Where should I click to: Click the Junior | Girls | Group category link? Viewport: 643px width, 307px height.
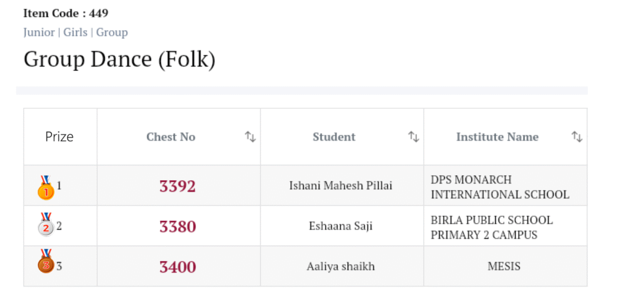[75, 32]
